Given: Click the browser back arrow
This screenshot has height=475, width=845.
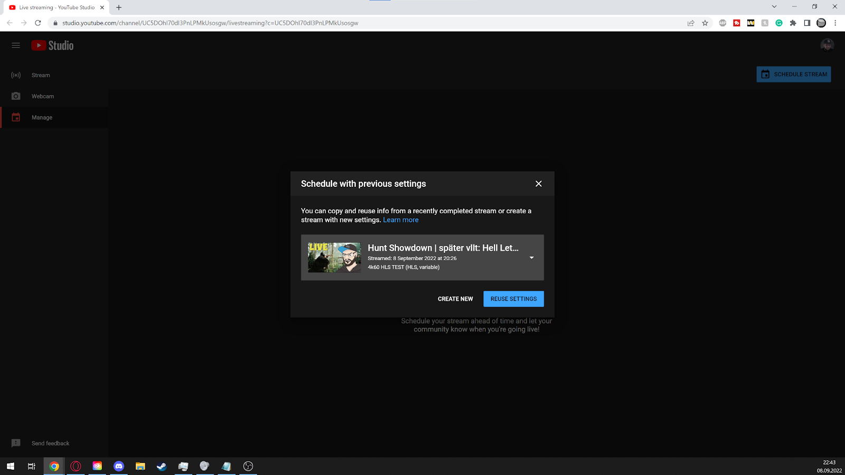Looking at the screenshot, I should (10, 23).
